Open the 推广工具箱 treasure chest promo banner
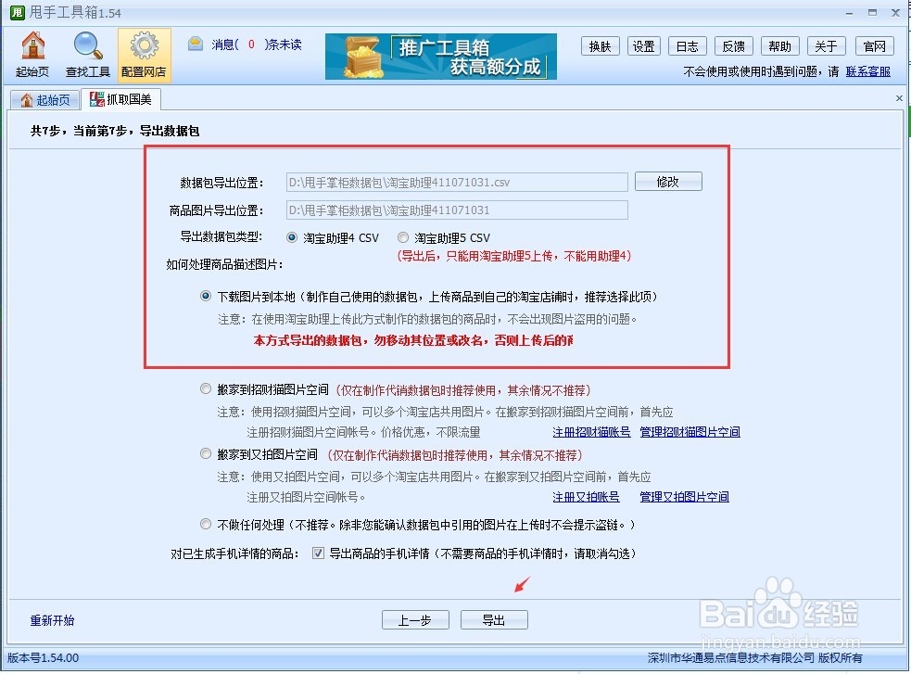This screenshot has width=911, height=674. (439, 57)
